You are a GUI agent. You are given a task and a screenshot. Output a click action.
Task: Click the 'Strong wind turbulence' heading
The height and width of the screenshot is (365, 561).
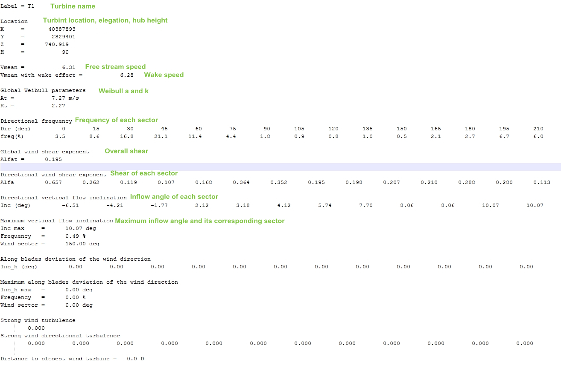[x=38, y=320]
